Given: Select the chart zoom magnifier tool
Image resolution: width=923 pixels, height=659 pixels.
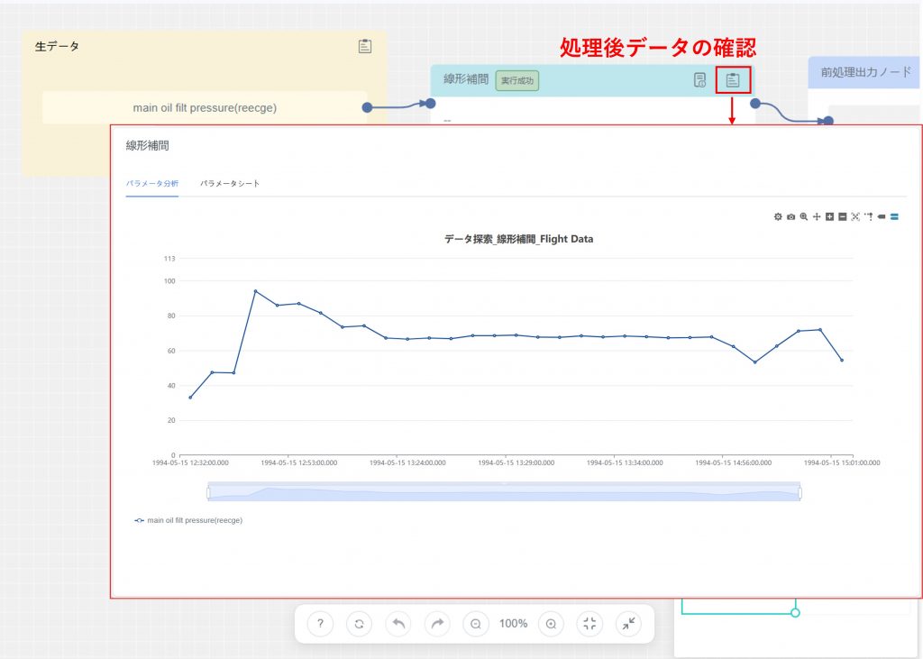Looking at the screenshot, I should coord(803,216).
